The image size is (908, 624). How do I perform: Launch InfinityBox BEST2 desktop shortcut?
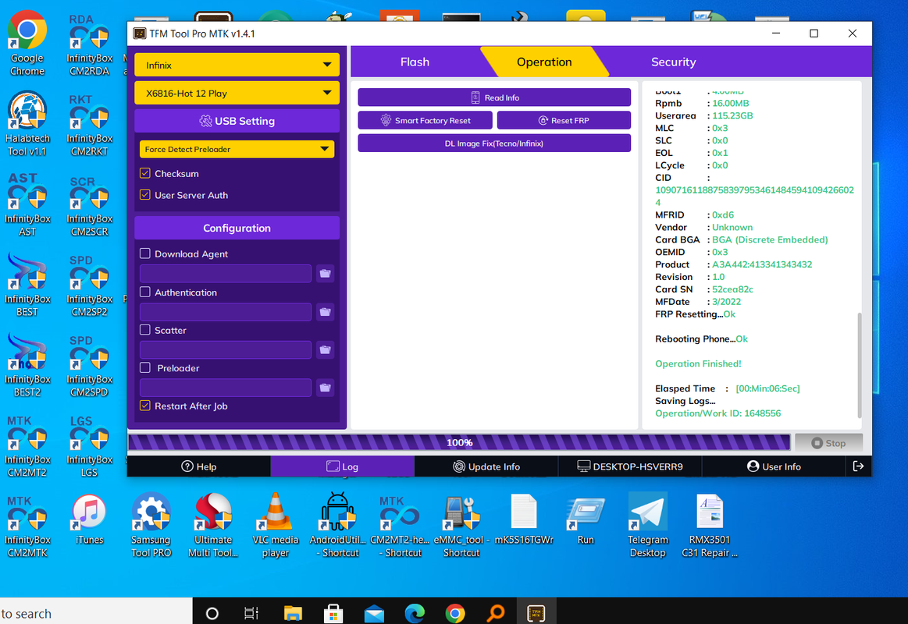coord(27,366)
